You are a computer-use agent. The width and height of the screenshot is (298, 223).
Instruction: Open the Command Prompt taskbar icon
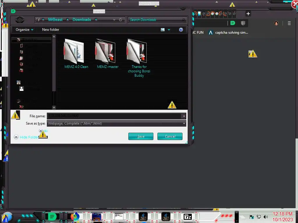click(119, 217)
